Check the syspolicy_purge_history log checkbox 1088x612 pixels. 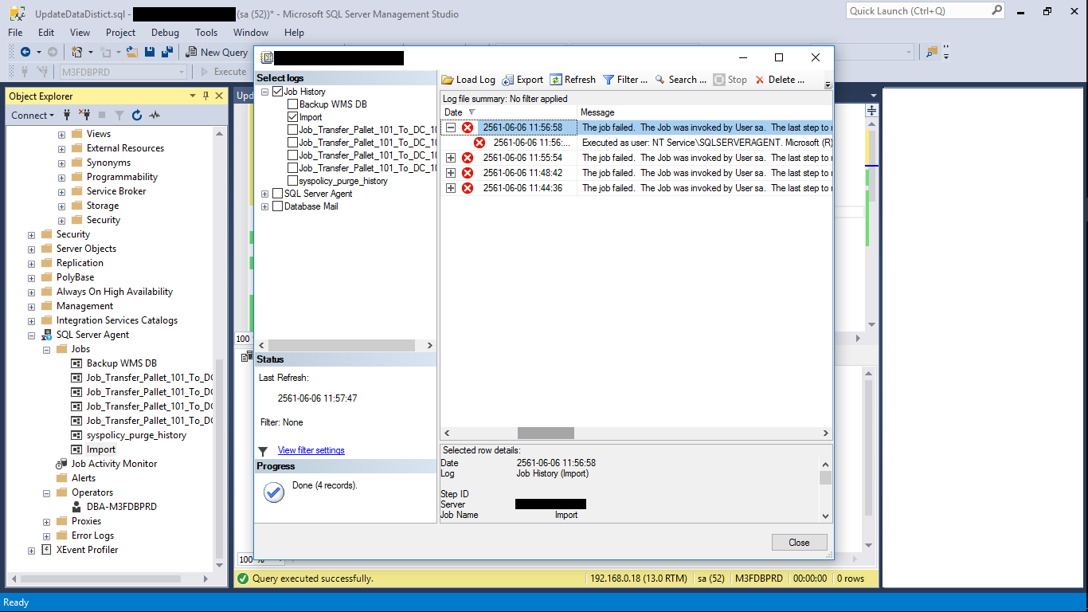tap(292, 181)
